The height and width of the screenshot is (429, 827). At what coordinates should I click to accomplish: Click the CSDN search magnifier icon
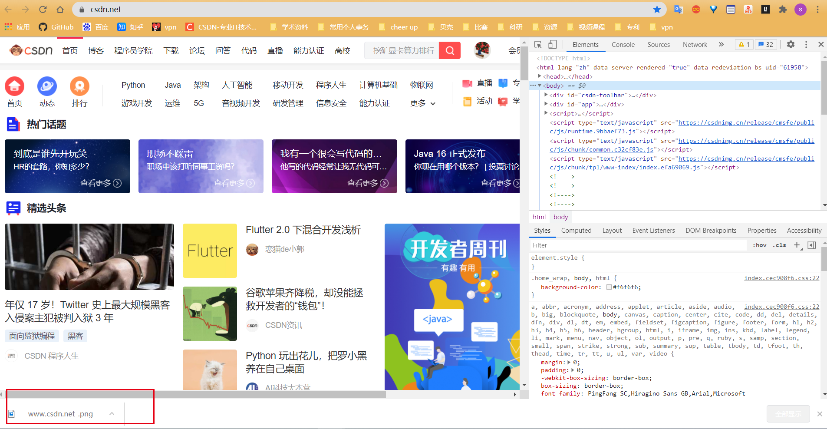point(449,50)
